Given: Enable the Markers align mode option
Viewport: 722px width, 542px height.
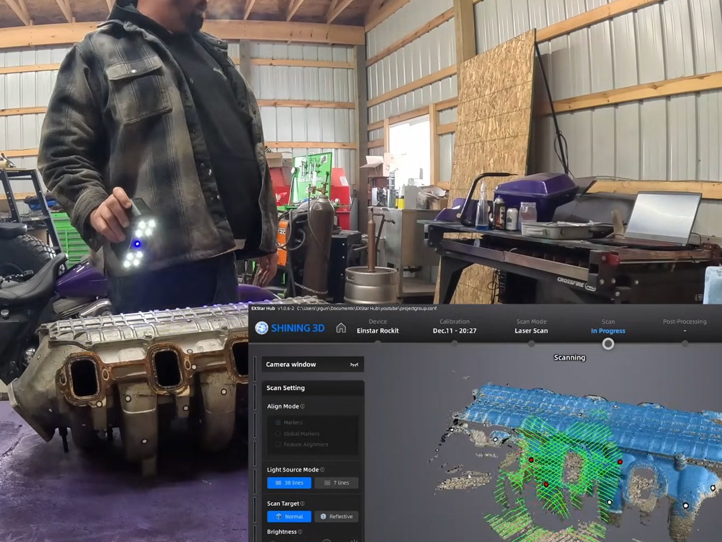Looking at the screenshot, I should pos(278,422).
